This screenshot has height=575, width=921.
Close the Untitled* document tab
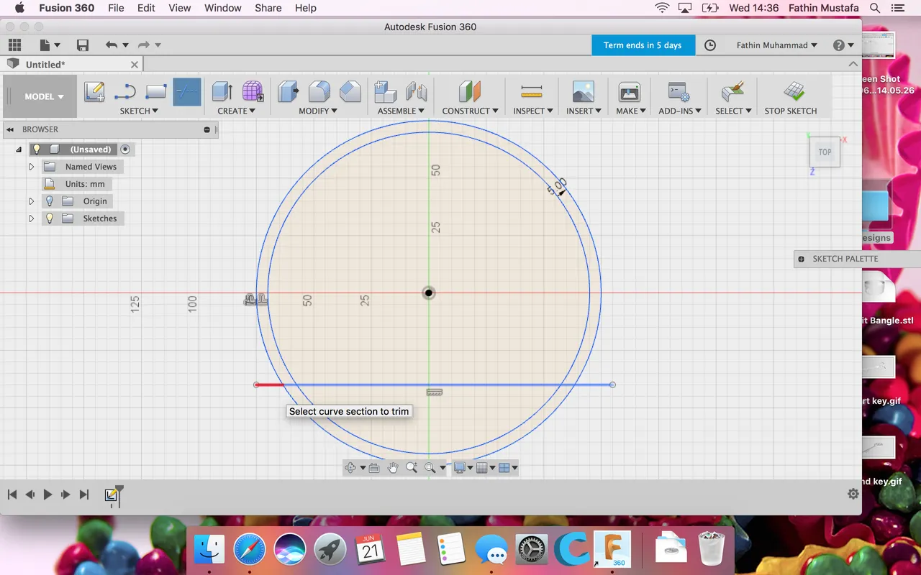(x=134, y=64)
